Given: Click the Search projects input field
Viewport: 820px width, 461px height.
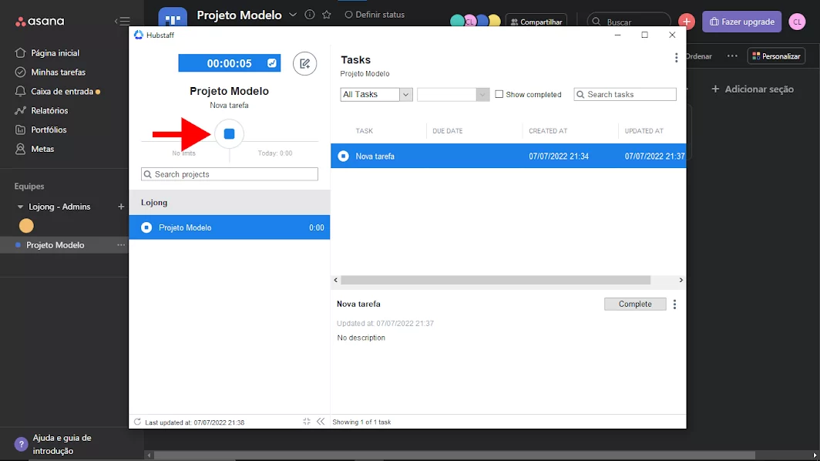Looking at the screenshot, I should point(230,174).
